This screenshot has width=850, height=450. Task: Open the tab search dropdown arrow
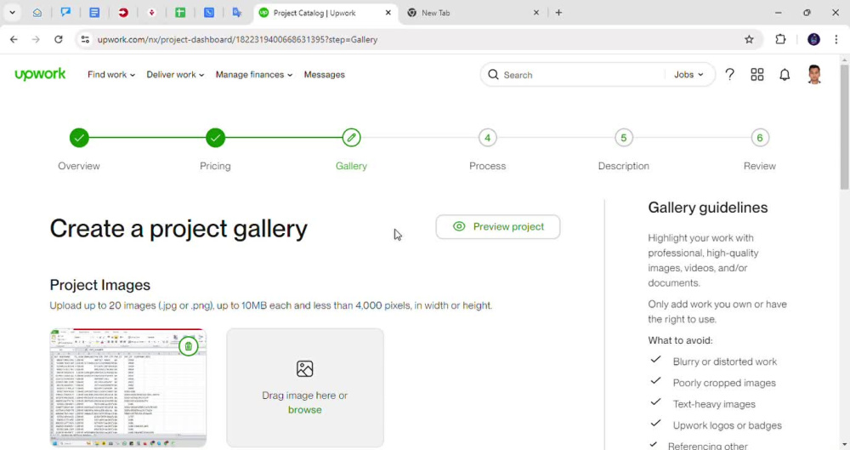(x=12, y=13)
